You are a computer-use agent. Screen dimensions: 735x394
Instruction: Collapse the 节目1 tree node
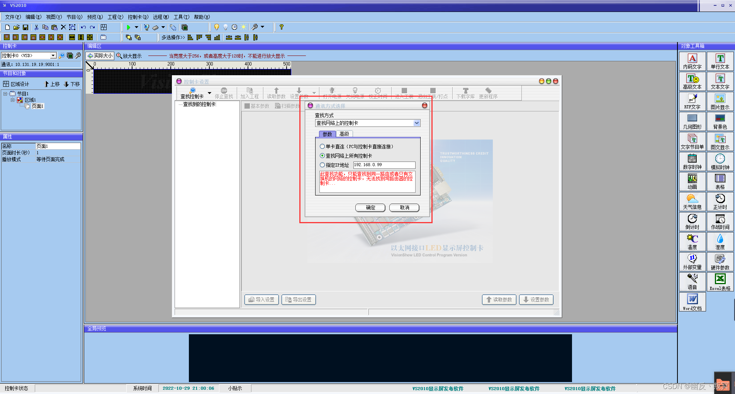[5, 94]
